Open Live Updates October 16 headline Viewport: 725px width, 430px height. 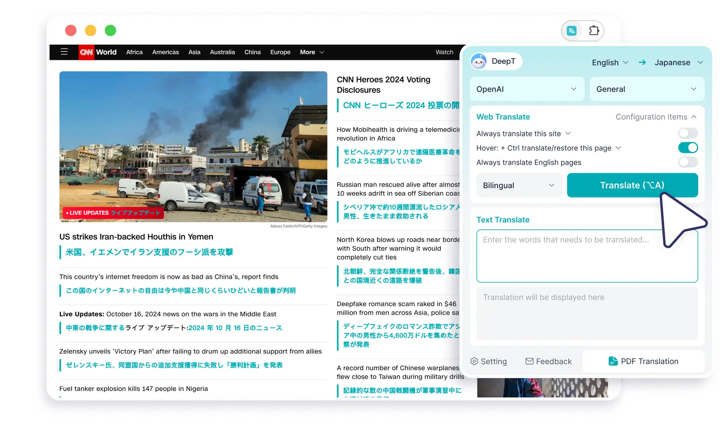point(168,314)
